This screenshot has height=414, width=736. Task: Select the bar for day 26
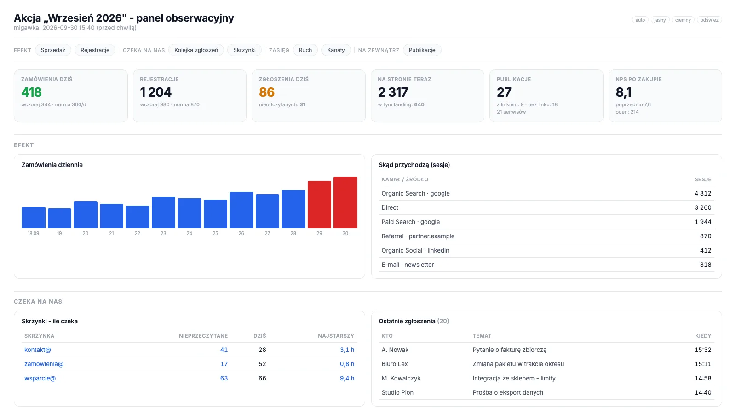pyautogui.click(x=241, y=210)
